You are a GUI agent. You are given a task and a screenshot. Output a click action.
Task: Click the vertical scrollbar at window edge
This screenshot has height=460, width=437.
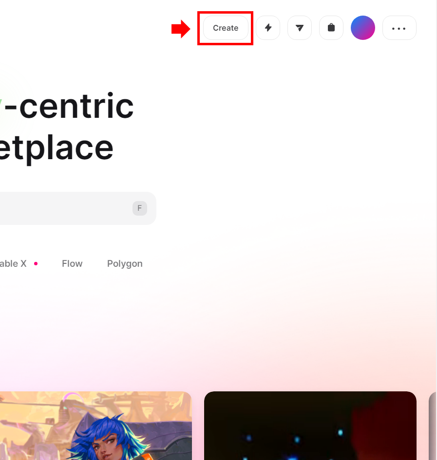click(437, 230)
